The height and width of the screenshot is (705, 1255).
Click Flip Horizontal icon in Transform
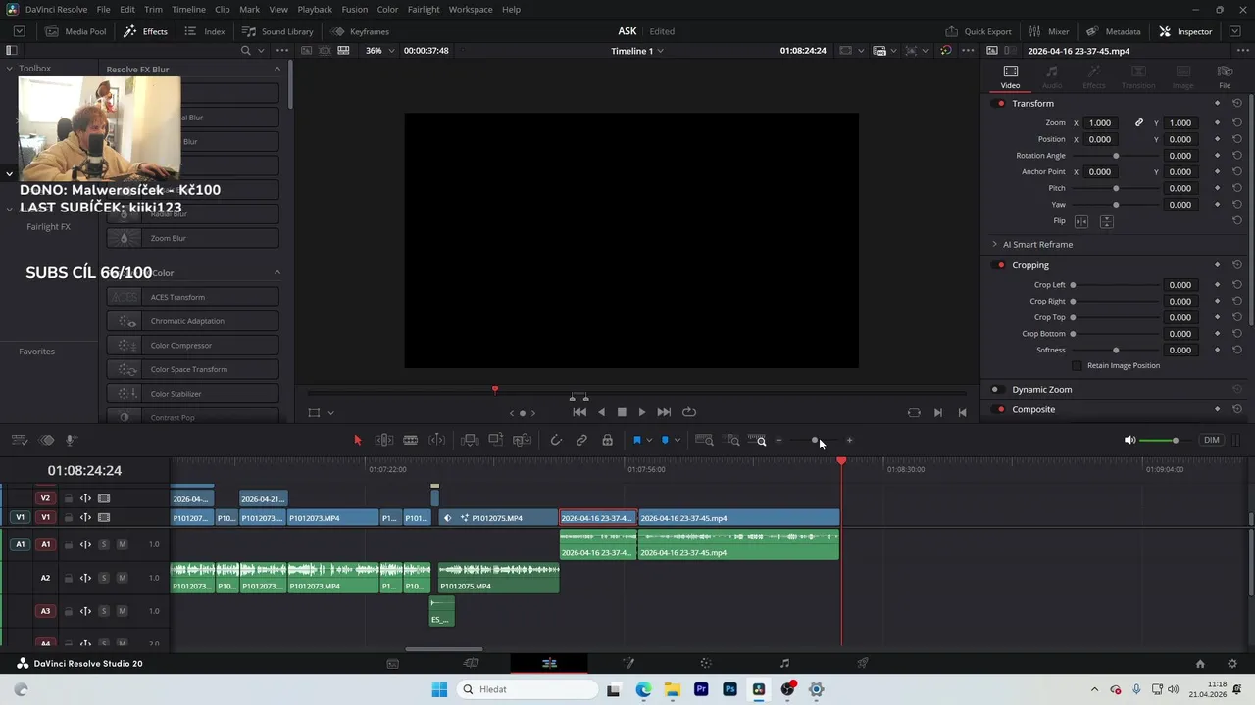coord(1081,221)
